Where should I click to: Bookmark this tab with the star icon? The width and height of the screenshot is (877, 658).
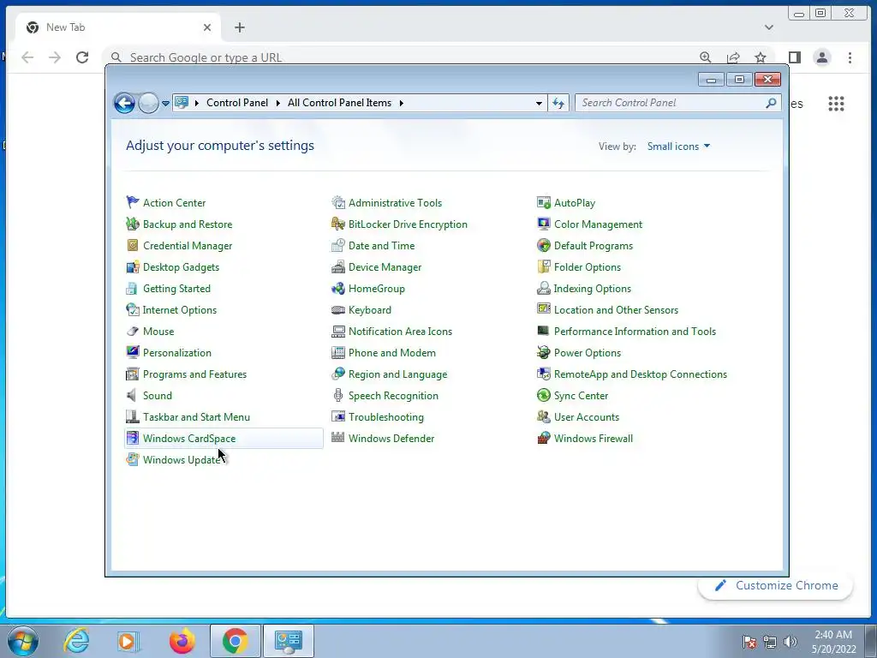[761, 57]
